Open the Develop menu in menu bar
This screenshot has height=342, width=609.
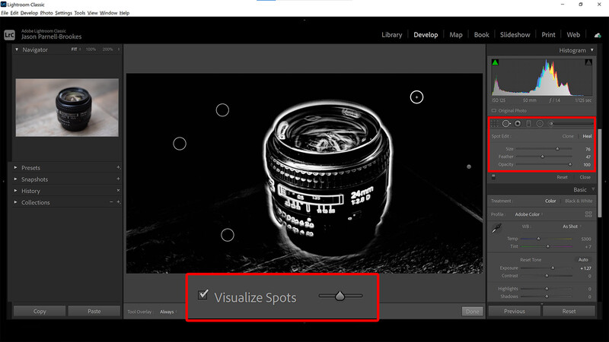29,13
